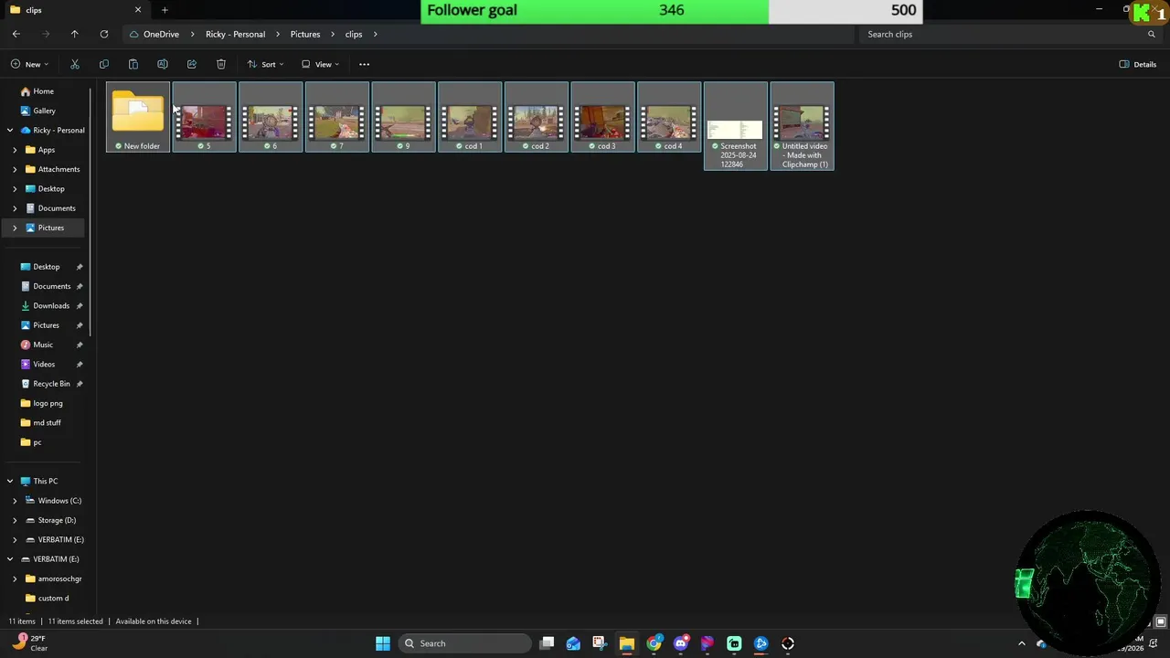Image resolution: width=1170 pixels, height=658 pixels.
Task: Open Chrome from the taskbar
Action: [654, 643]
